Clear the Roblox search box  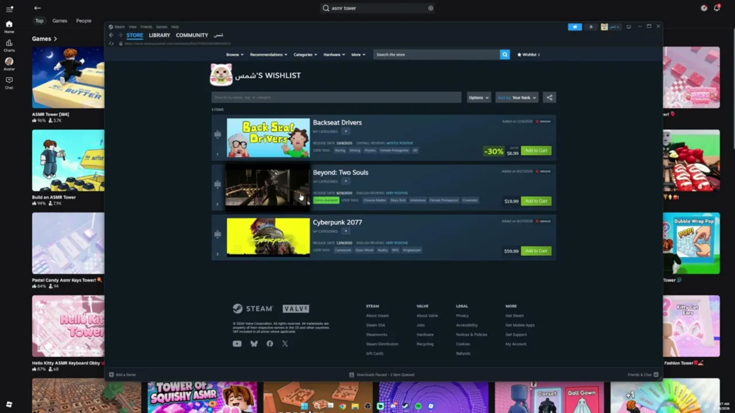pos(431,8)
